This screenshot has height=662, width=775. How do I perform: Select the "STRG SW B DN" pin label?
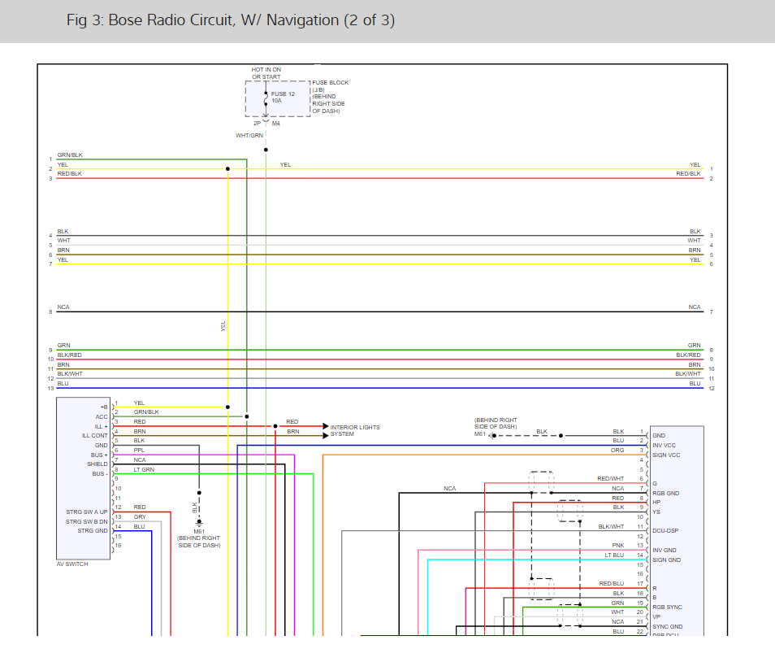86,521
